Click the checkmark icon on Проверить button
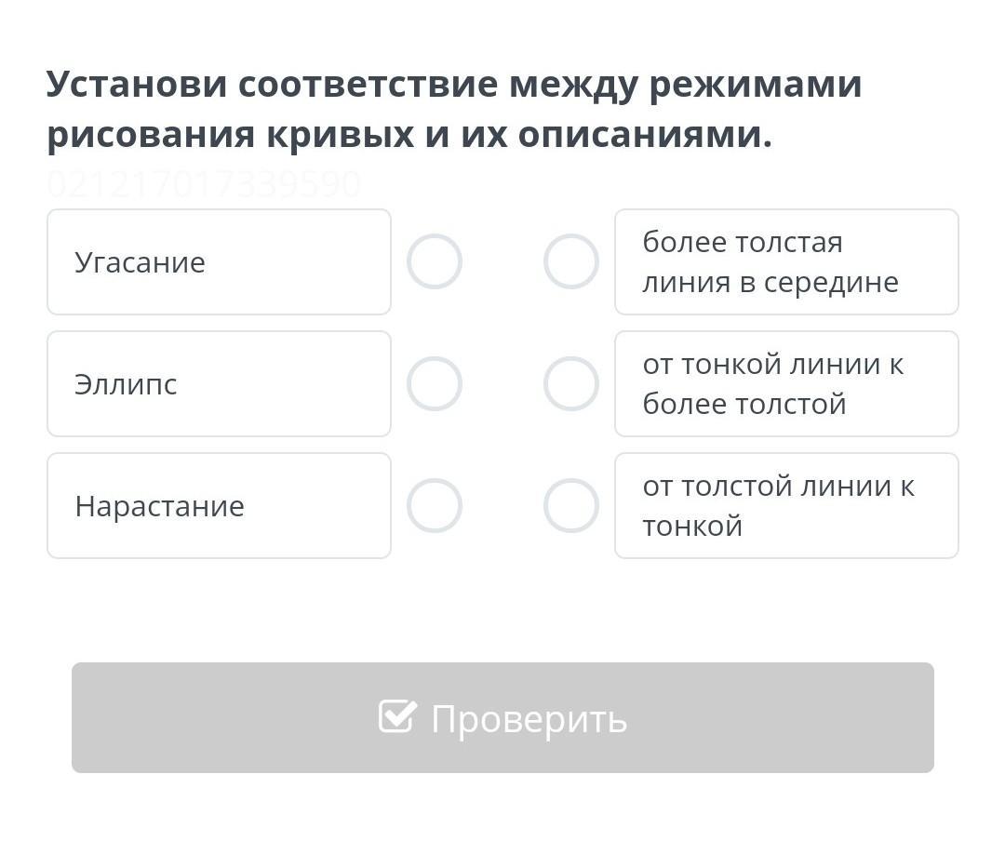 coord(397,716)
